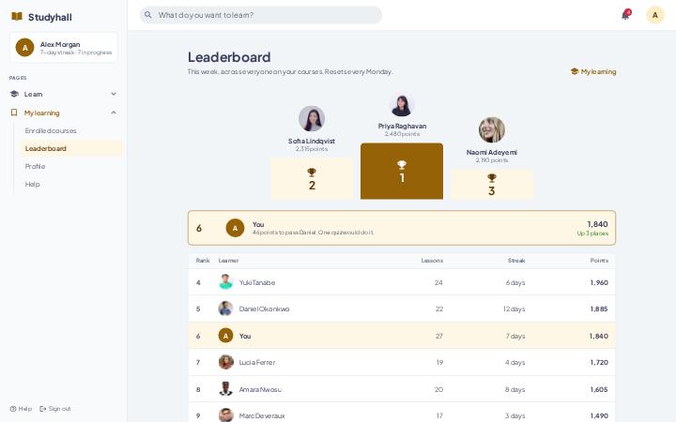Click the 1,885 points value
Viewport: 676px width, 422px height.
click(x=599, y=309)
